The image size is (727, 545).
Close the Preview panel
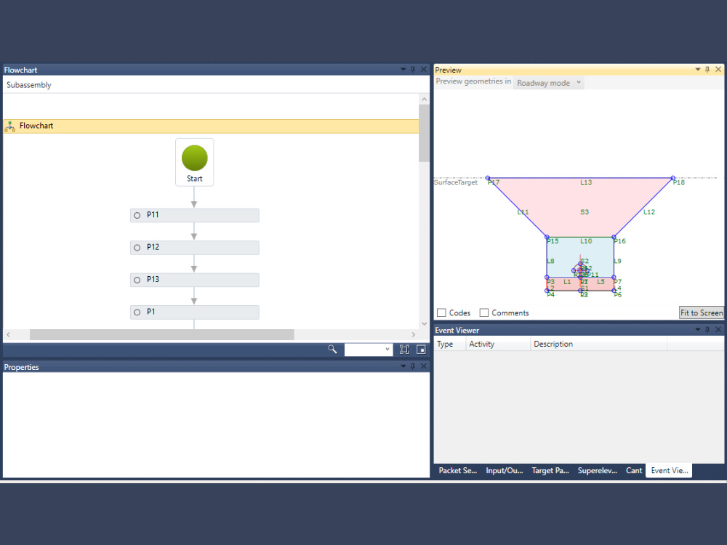click(x=718, y=70)
